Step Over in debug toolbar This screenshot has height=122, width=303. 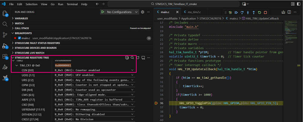click(242, 12)
